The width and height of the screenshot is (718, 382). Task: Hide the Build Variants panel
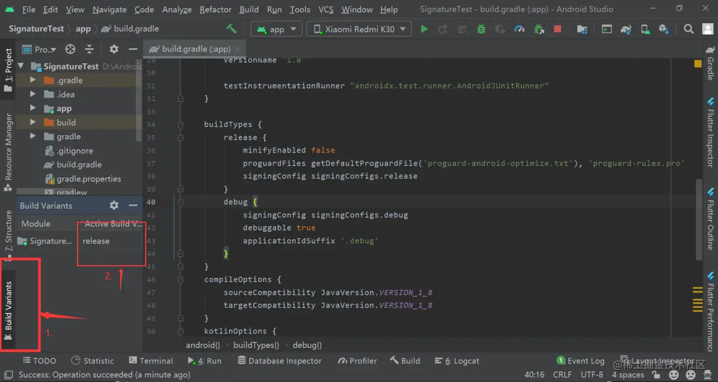(x=133, y=205)
